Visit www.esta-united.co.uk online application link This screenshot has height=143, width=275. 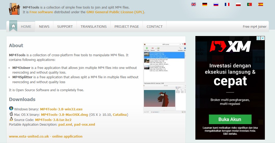(x=46, y=136)
